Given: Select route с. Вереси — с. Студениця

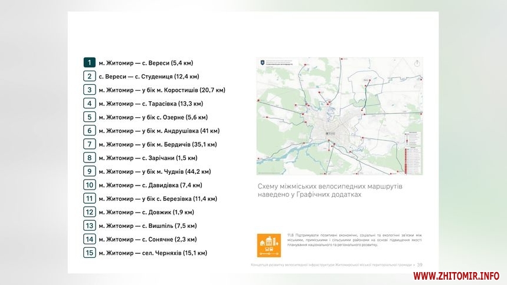Looking at the screenshot, I should [149, 77].
